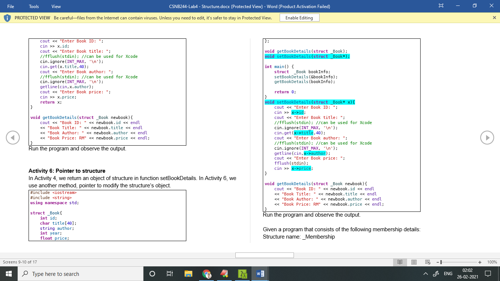
Task: Open the Tools menu
Action: tap(34, 6)
